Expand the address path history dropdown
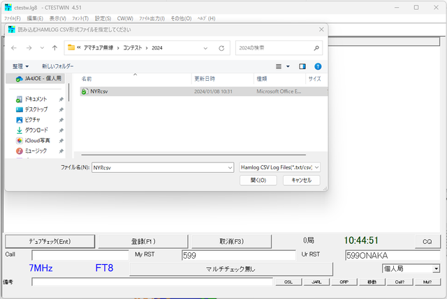Image resolution: width=447 pixels, height=299 pixels. click(x=205, y=48)
